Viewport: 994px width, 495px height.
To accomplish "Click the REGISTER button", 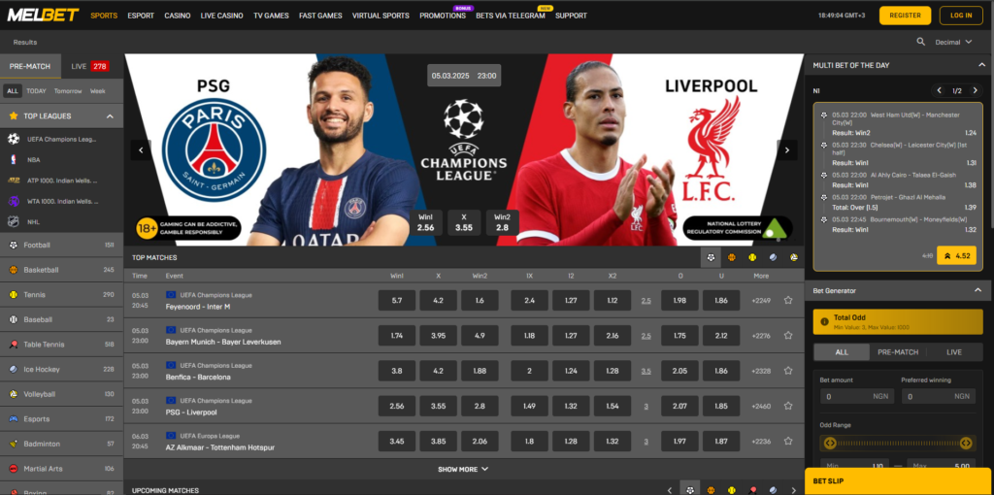I will 905,16.
